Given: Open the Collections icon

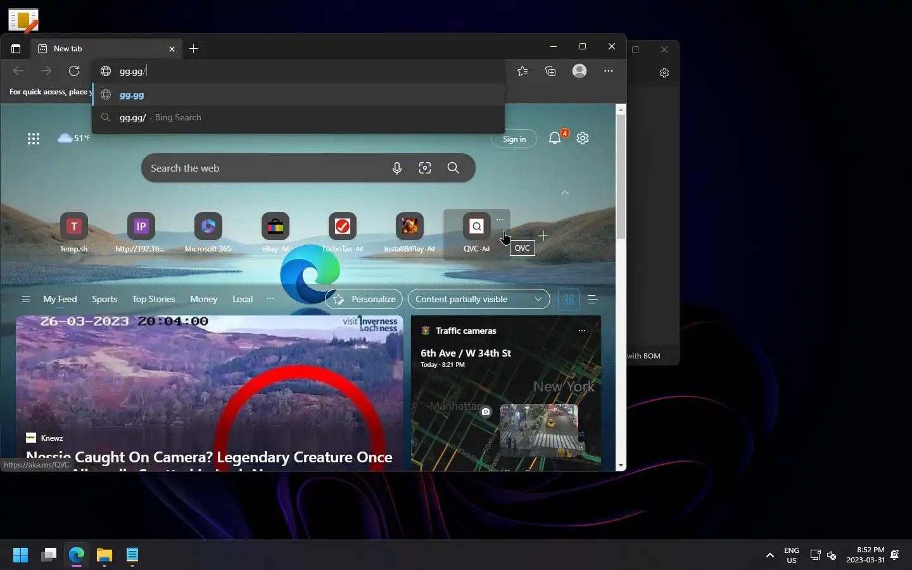Looking at the screenshot, I should pyautogui.click(x=550, y=71).
